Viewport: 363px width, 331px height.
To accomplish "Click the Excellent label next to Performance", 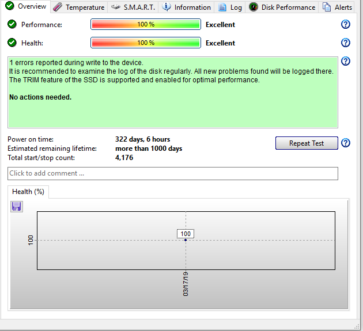I will [220, 25].
